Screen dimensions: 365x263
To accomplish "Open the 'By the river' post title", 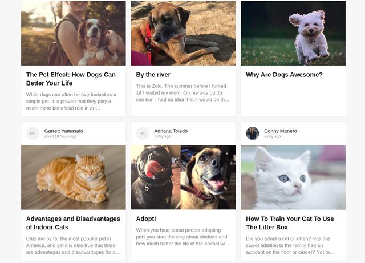I will 153,75.
